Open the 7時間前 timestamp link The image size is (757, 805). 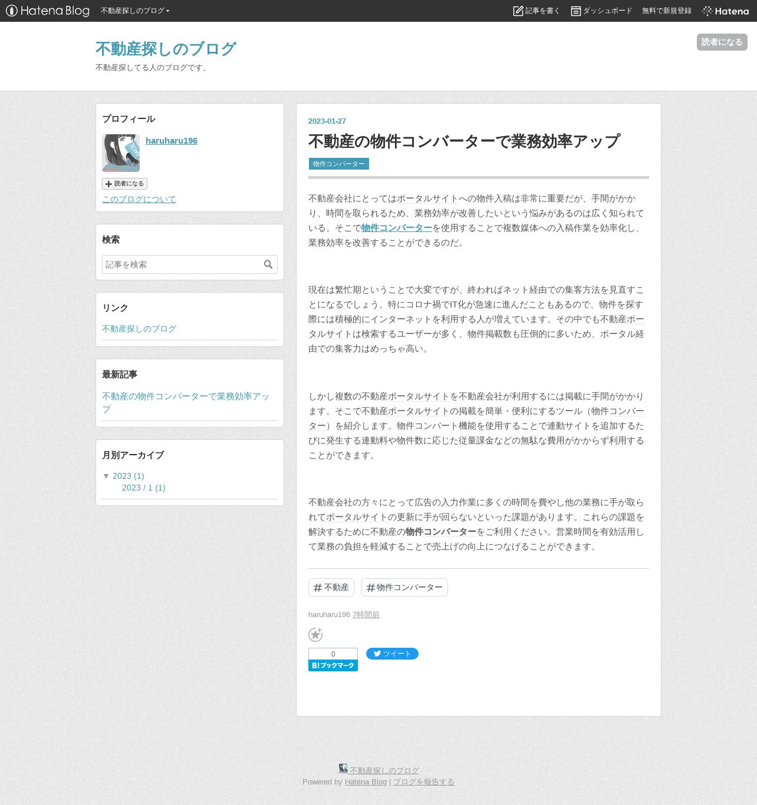click(x=366, y=614)
